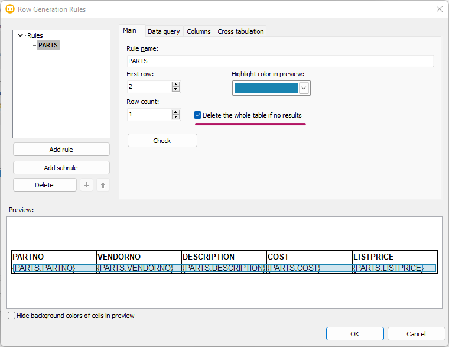Click the Add rule button
This screenshot has width=449, height=347.
tap(61, 150)
